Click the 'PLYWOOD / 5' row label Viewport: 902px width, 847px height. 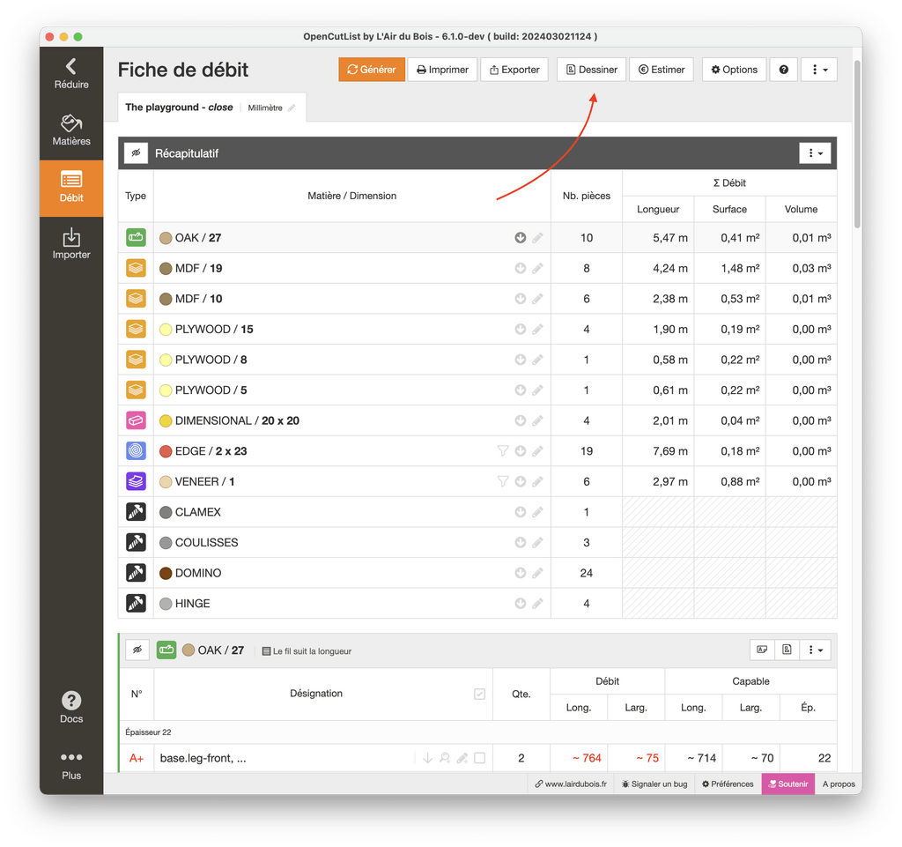tap(211, 390)
